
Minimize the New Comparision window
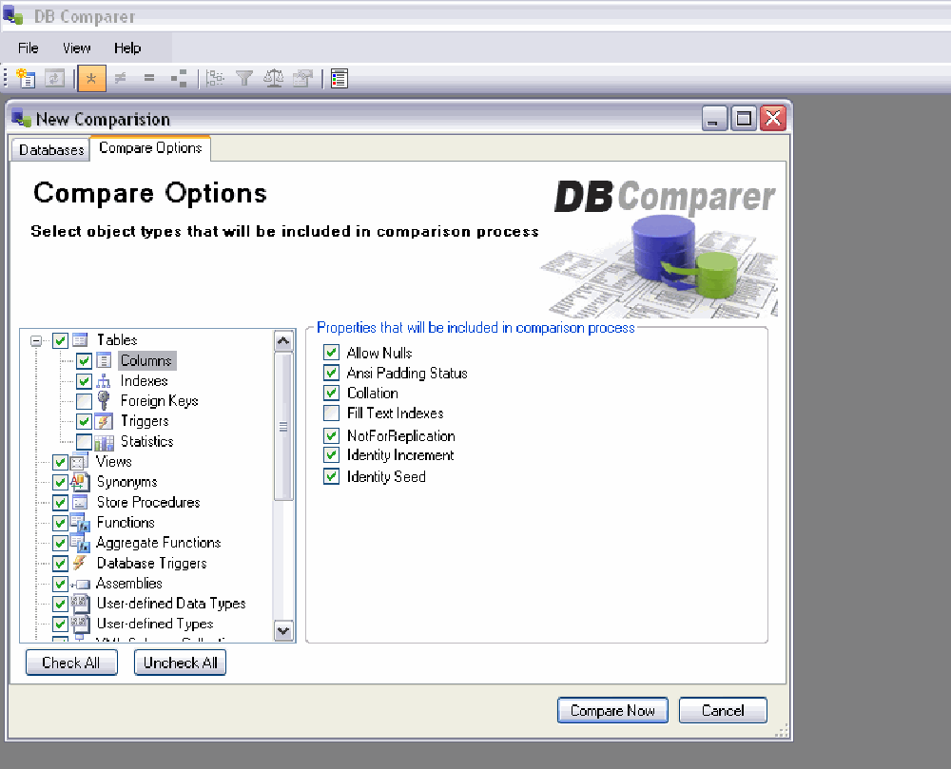714,118
